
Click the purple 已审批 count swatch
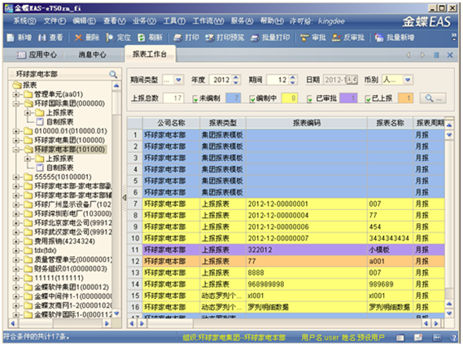coord(348,98)
